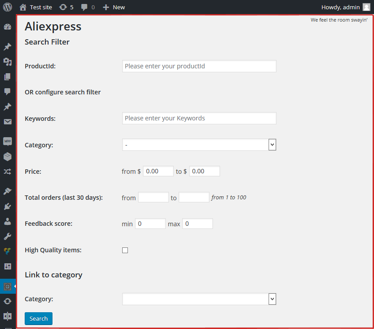Click the Feedback score max field
The image size is (374, 329).
coord(198,224)
